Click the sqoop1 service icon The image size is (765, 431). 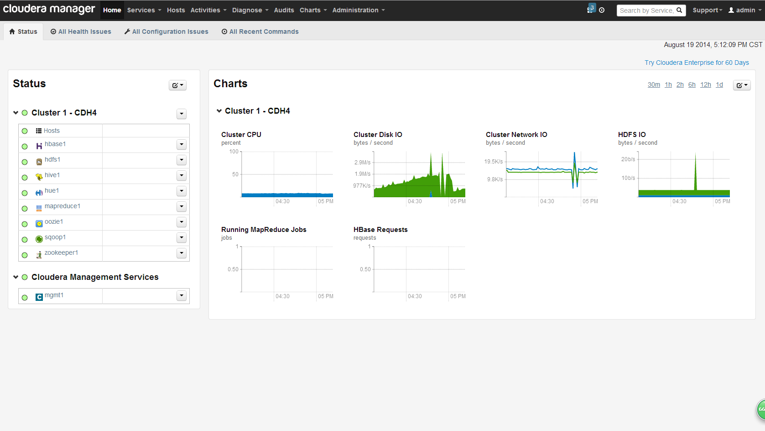(x=39, y=239)
